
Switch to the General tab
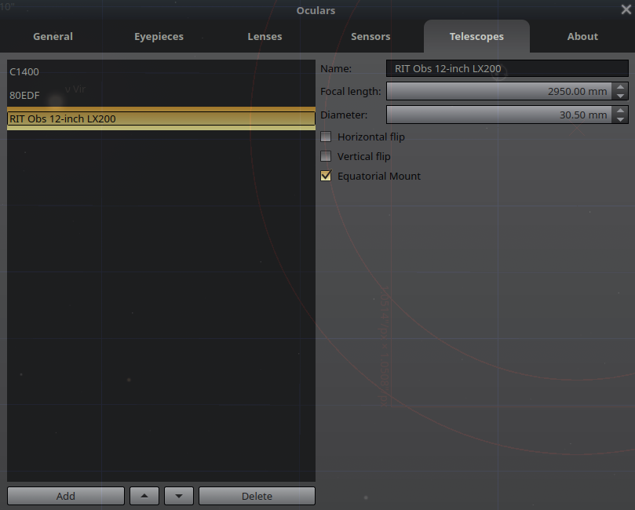click(53, 36)
